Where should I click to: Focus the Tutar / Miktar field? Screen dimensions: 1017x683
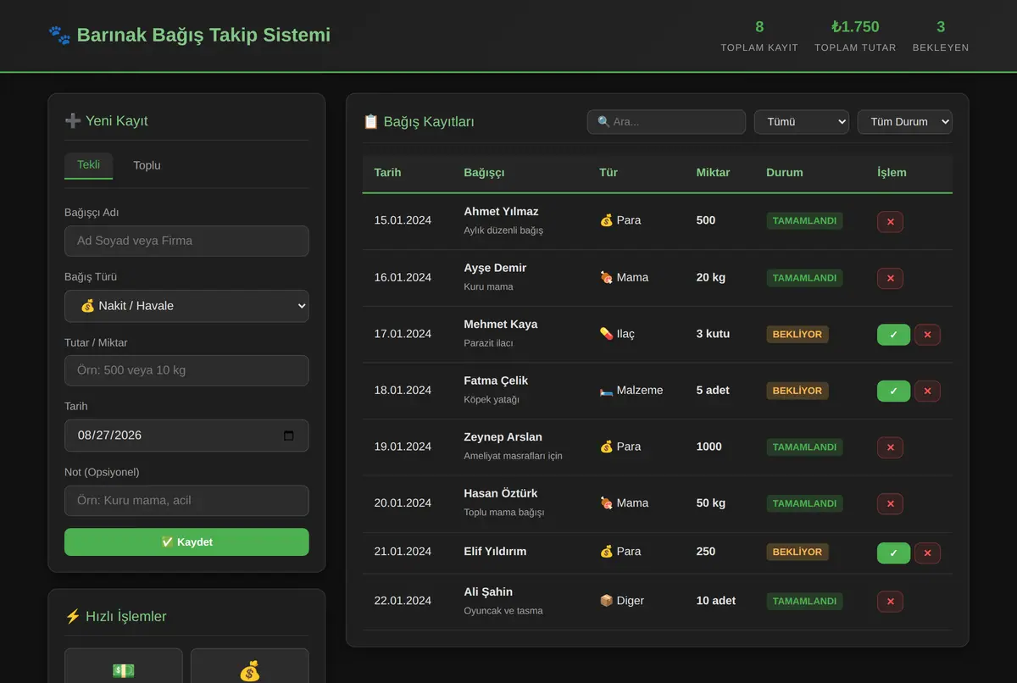pyautogui.click(x=186, y=370)
